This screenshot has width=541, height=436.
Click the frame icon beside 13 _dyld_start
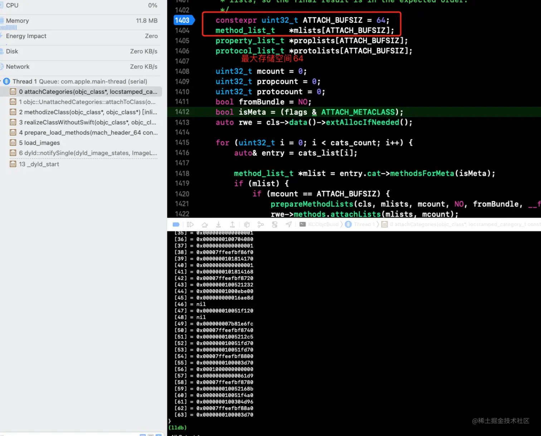[x=13, y=164]
